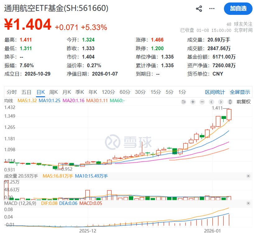Screen dimensions: 255x235
Task: Close the MACD indicator panel
Action: point(248,203)
